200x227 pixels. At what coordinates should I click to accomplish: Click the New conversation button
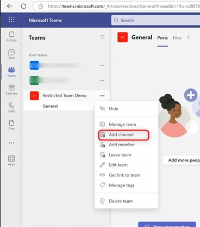[167, 224]
